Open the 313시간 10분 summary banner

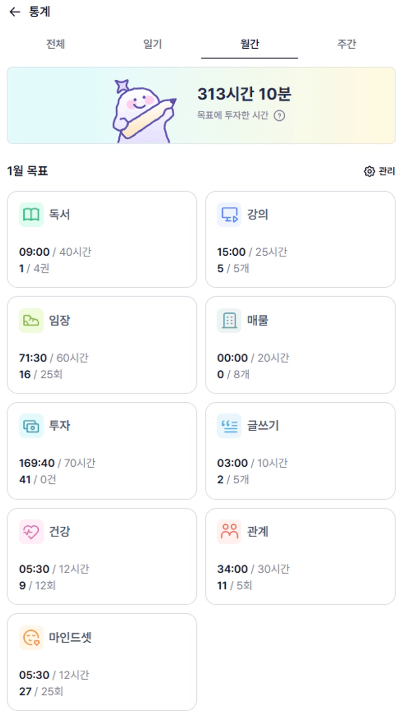[x=244, y=94]
